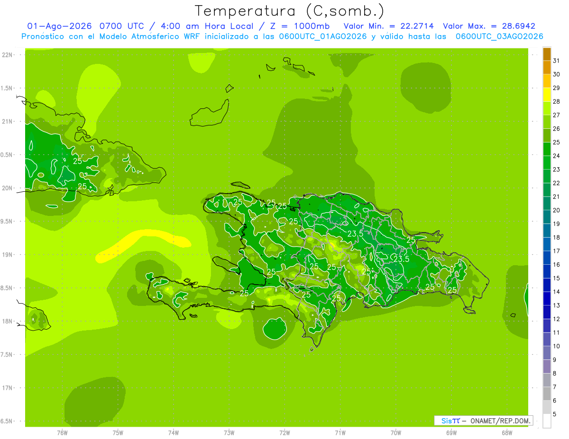
Task: Click the '74W' longitude tick label
Action: 173,433
